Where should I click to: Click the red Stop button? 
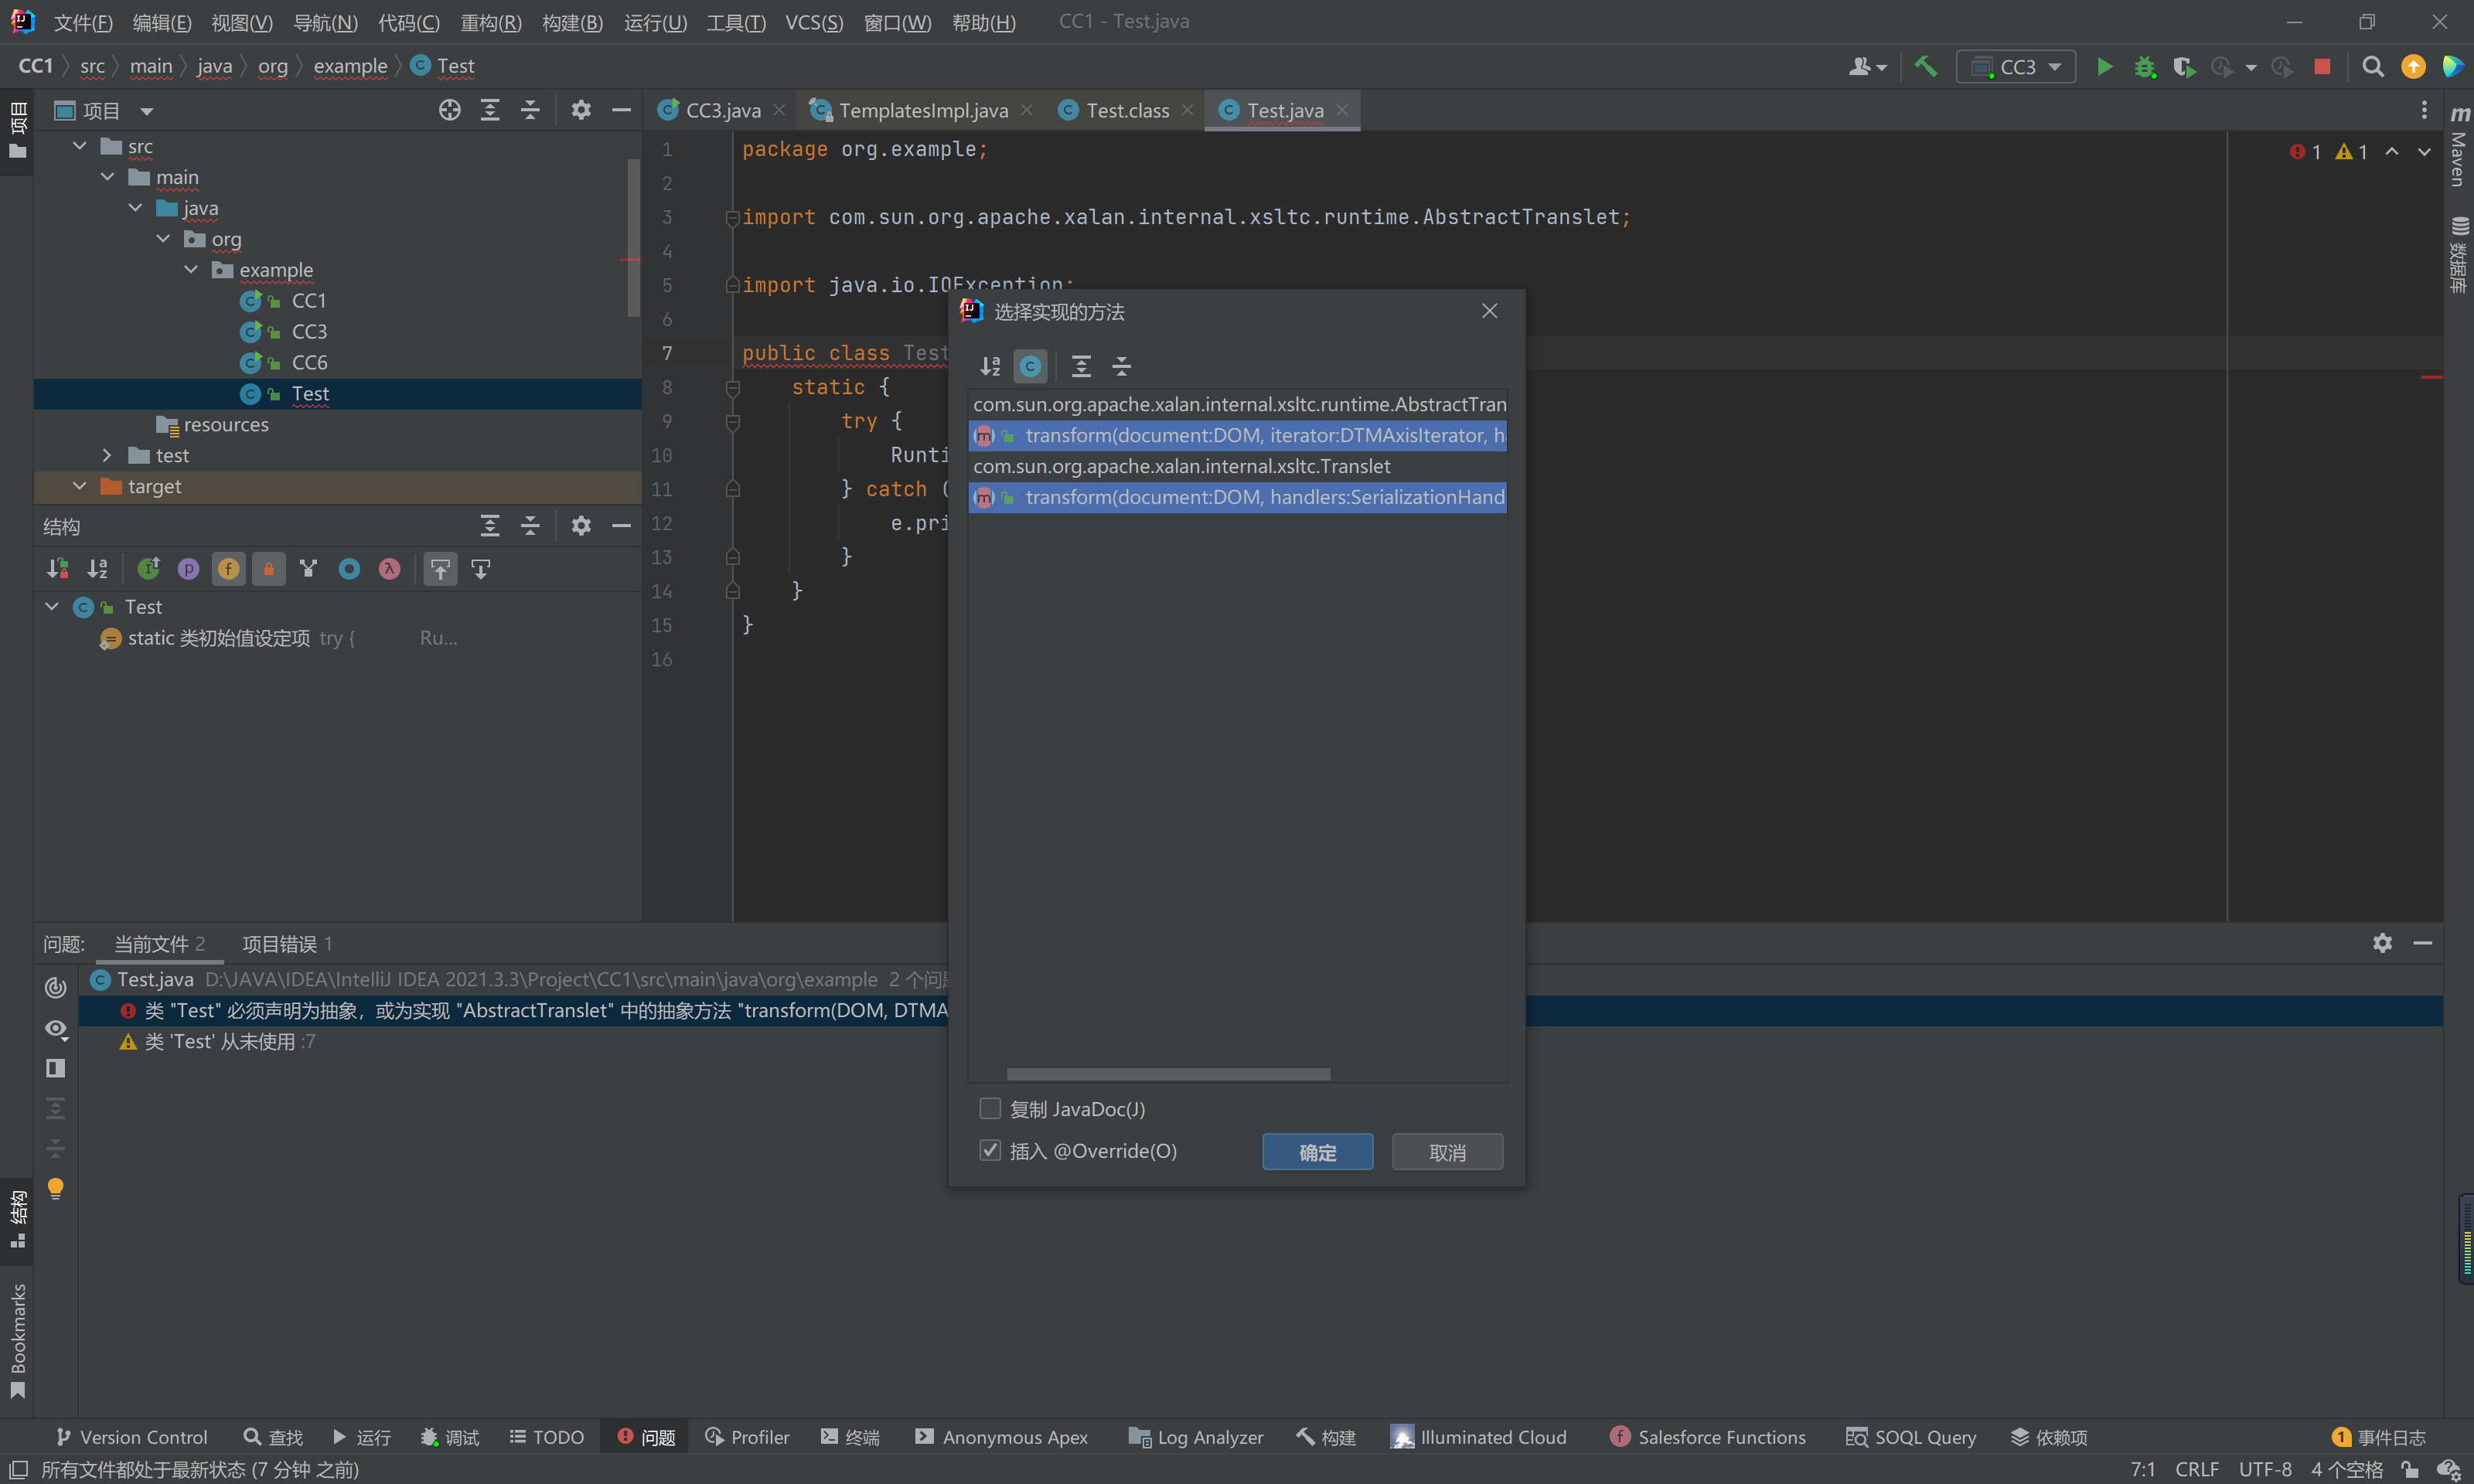click(2322, 67)
